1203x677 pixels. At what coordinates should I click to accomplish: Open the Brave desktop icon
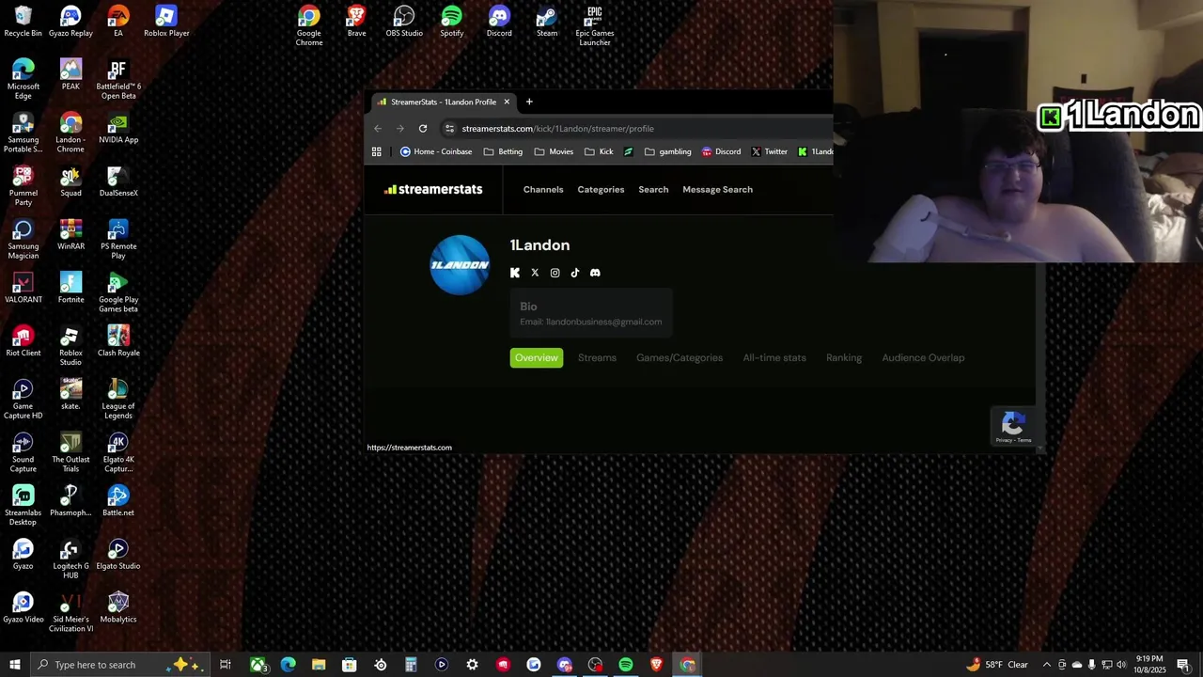(356, 22)
